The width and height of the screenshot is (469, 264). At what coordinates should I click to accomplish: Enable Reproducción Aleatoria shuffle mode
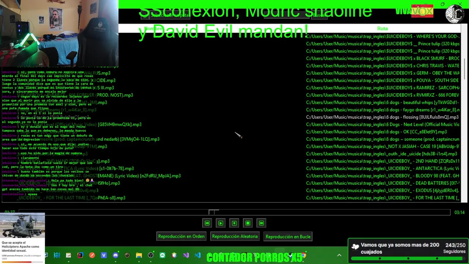coord(235,236)
